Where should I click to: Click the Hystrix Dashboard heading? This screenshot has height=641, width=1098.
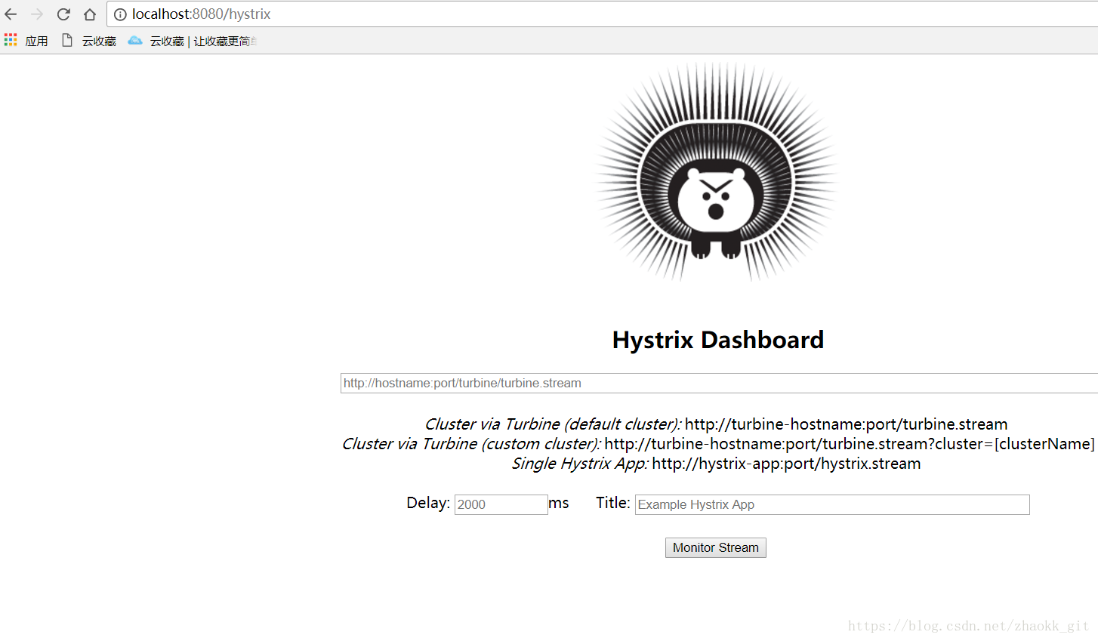click(x=717, y=340)
